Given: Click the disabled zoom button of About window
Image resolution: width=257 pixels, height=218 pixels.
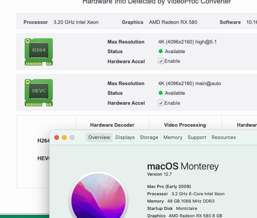Looking at the screenshot, I should coord(72,138).
